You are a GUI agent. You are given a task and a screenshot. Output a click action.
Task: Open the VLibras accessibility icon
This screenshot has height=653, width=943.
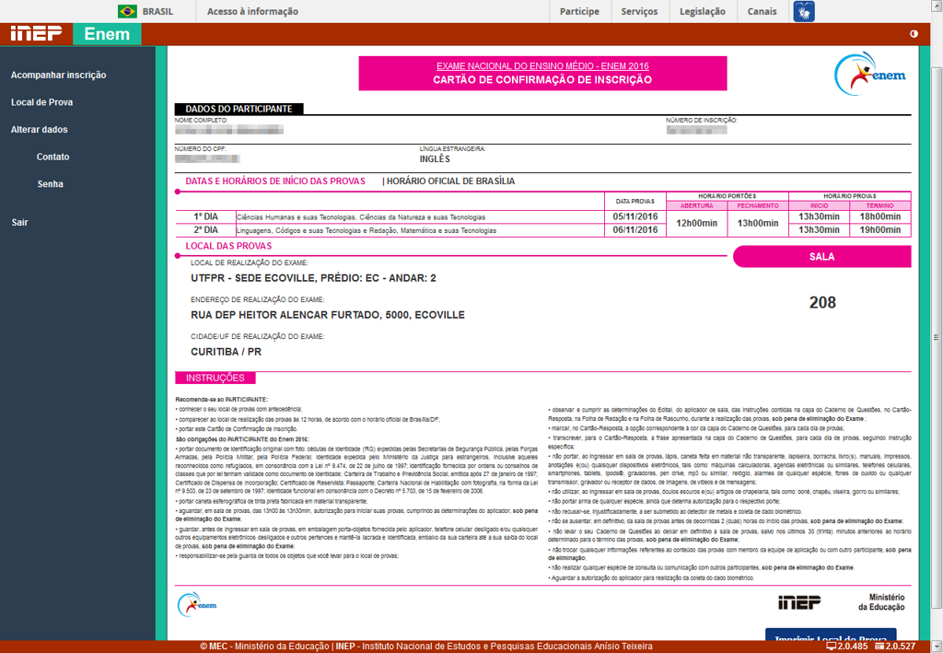click(804, 11)
